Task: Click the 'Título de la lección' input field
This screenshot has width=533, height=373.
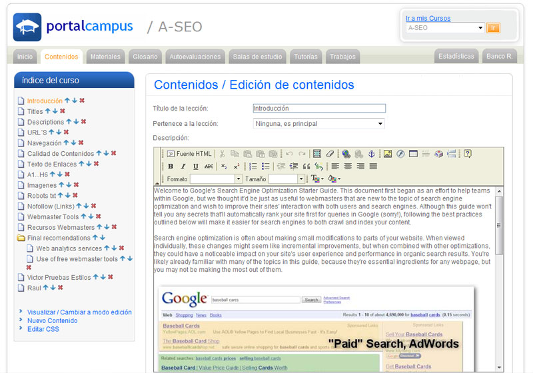Action: [x=319, y=108]
